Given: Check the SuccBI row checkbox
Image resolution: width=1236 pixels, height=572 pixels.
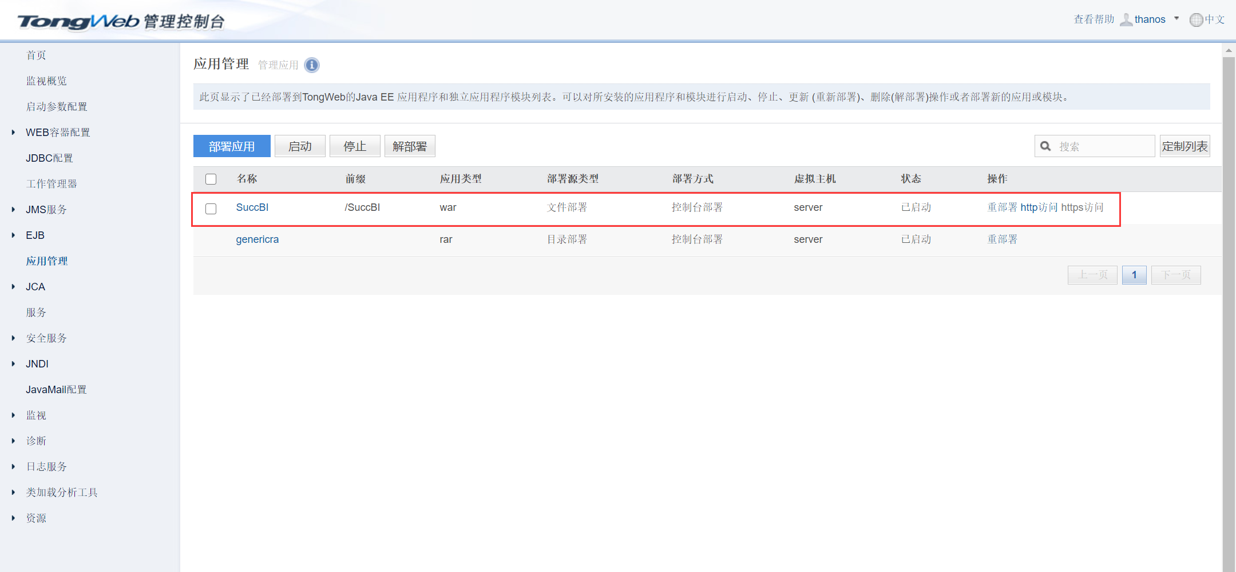Looking at the screenshot, I should pyautogui.click(x=211, y=209).
